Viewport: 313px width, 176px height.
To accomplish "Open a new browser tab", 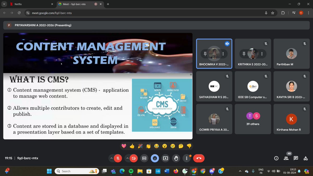I will point(108,4).
